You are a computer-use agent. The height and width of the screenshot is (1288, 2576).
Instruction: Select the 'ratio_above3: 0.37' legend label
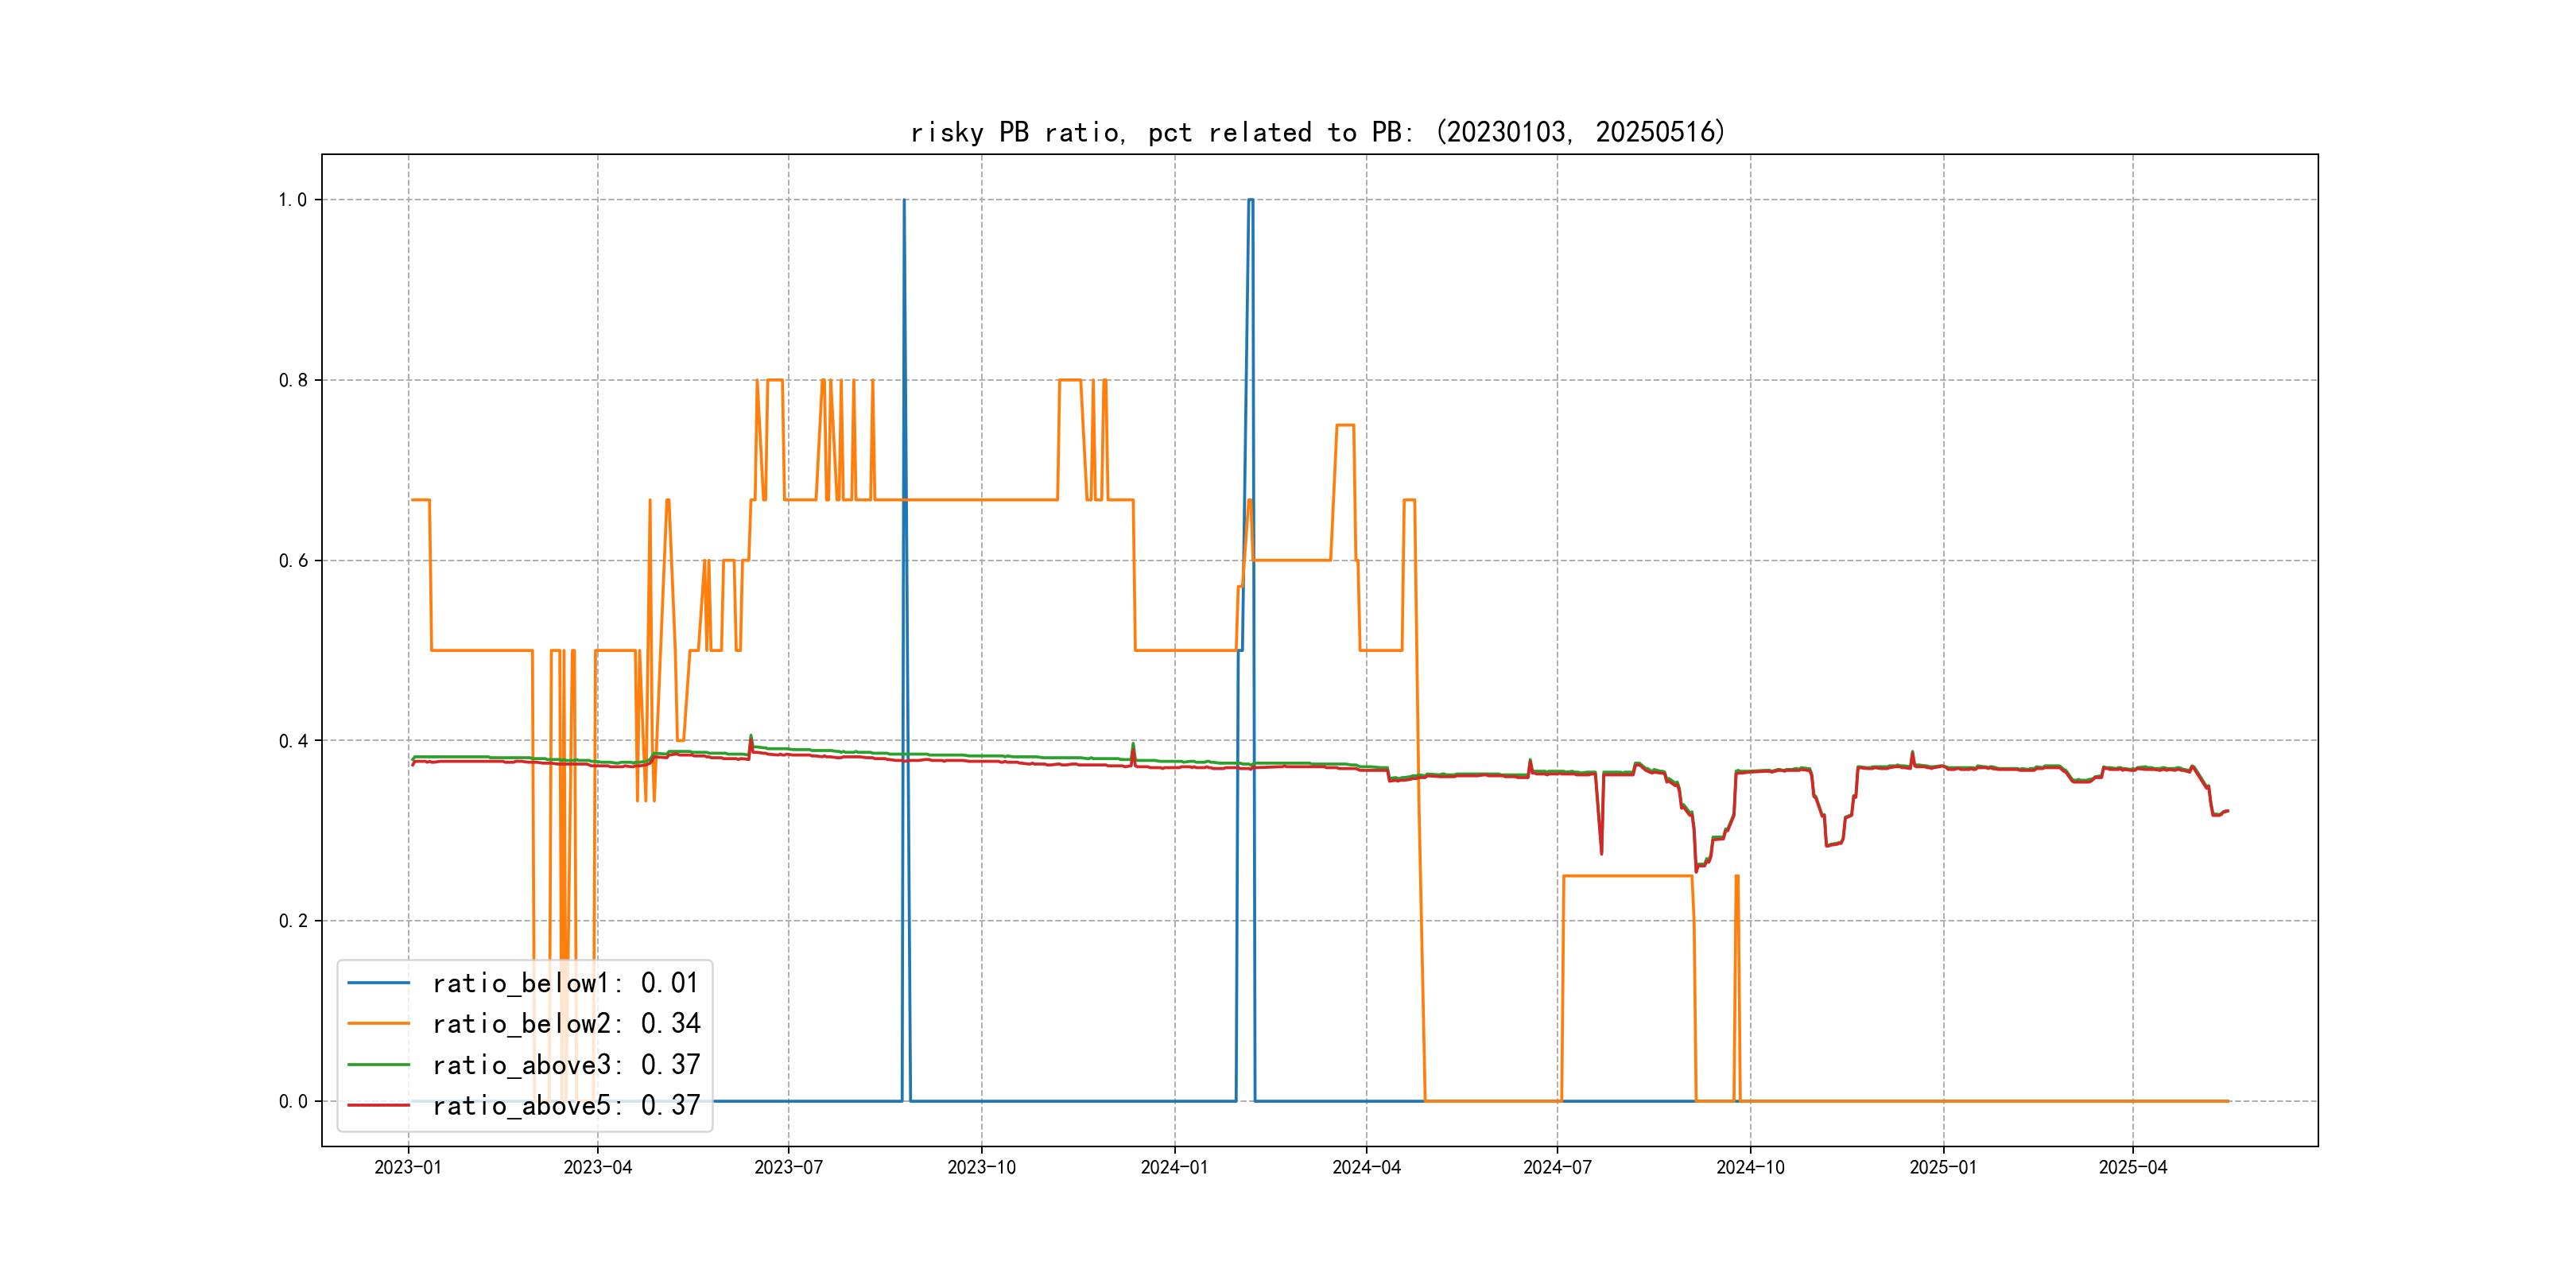click(x=565, y=1065)
